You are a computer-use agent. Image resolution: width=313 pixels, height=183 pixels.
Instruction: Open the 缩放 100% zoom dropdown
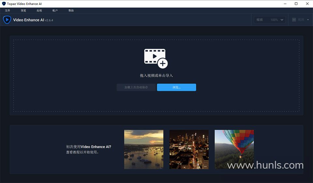270,20
